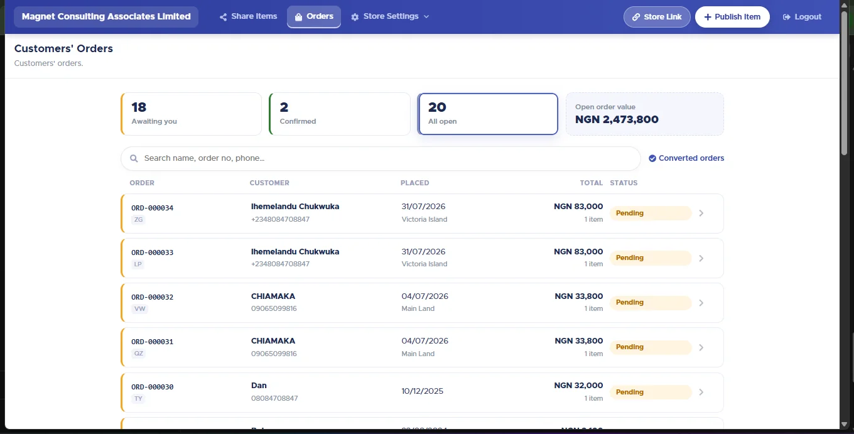Click the shopping bag icon on Orders
Image resolution: width=854 pixels, height=434 pixels.
tap(298, 17)
